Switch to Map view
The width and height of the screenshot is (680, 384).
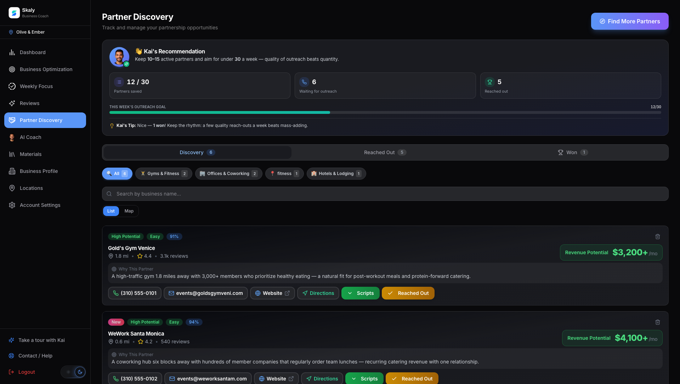[x=129, y=211]
